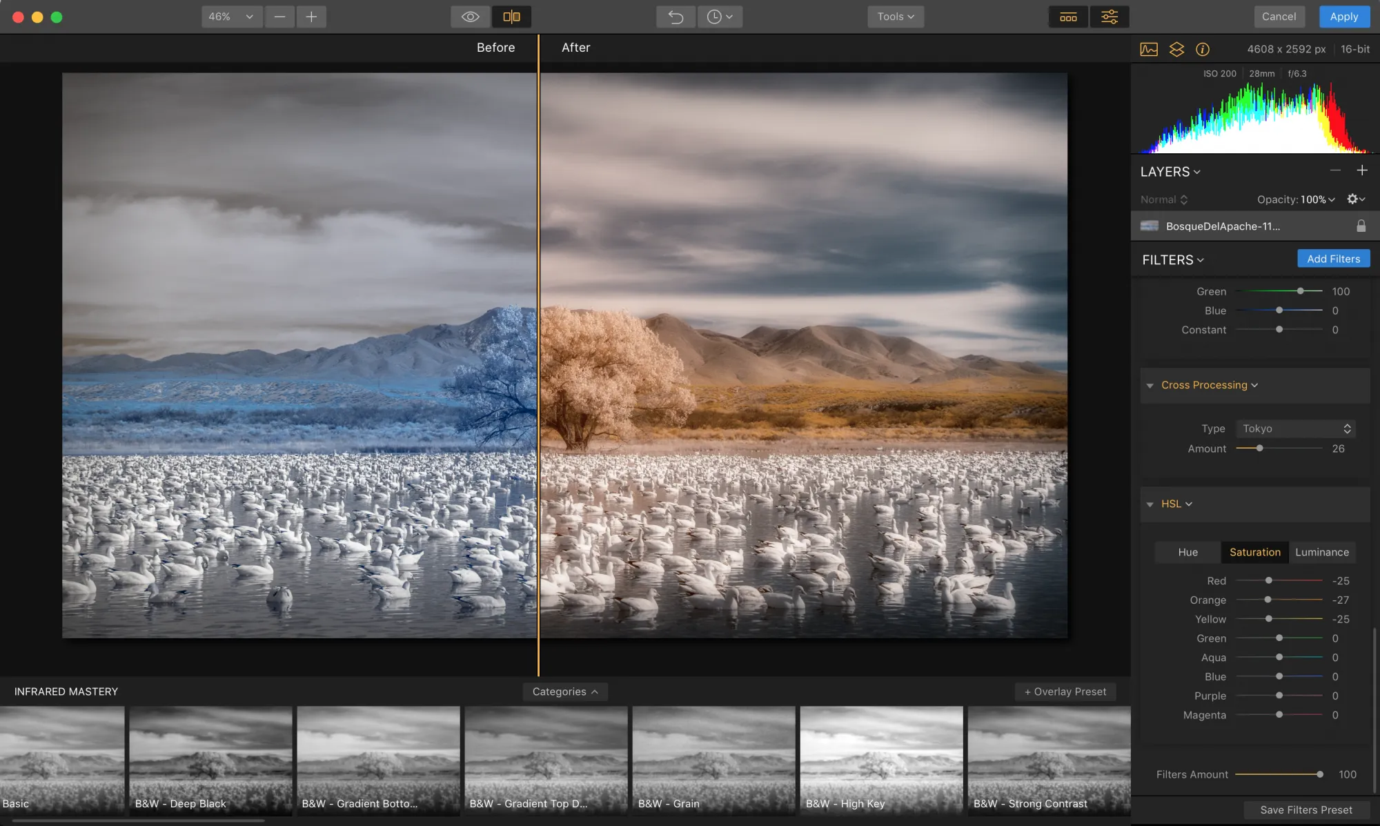Click the Apply button
Screen dimensions: 1380x826
click(1343, 17)
